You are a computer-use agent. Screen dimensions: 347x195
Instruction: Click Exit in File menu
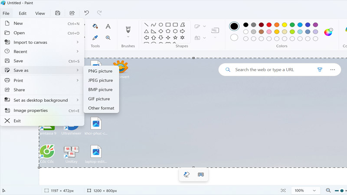pos(42,121)
